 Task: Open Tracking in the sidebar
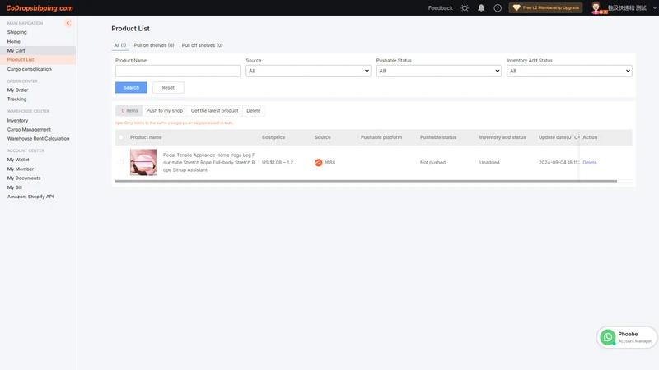coord(16,99)
